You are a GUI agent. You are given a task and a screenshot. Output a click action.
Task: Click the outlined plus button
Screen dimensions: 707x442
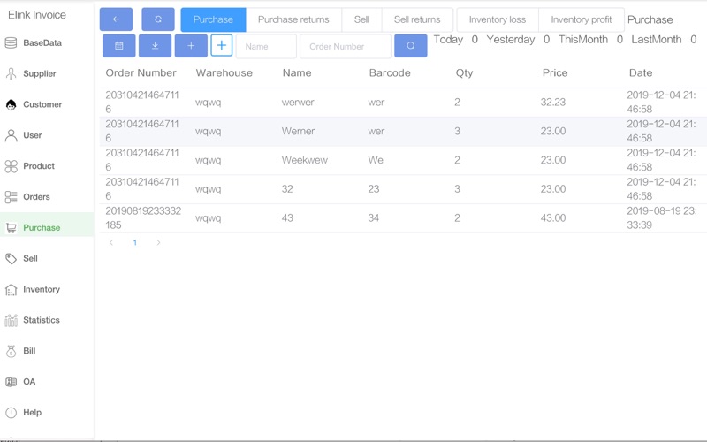(x=222, y=45)
